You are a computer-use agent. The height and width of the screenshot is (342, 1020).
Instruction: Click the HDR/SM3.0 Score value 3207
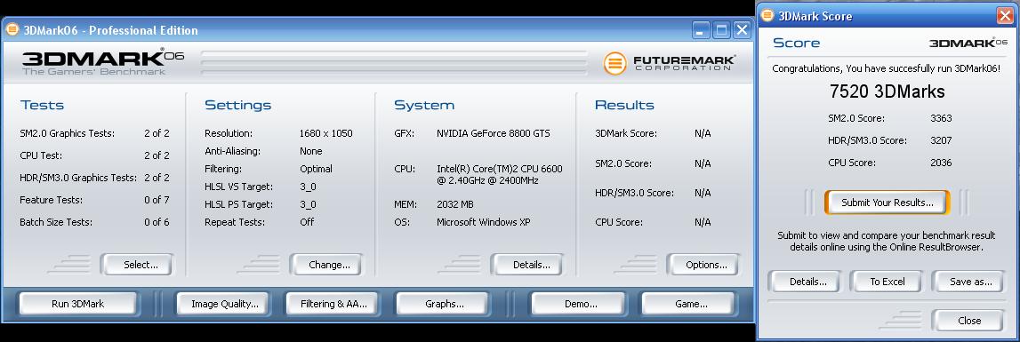click(x=941, y=140)
